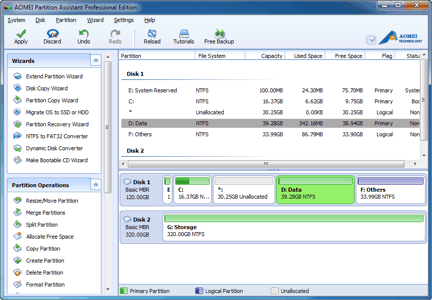This screenshot has width=432, height=300.
Task: Click the Migrate OS to SSD icon
Action: (x=17, y=112)
